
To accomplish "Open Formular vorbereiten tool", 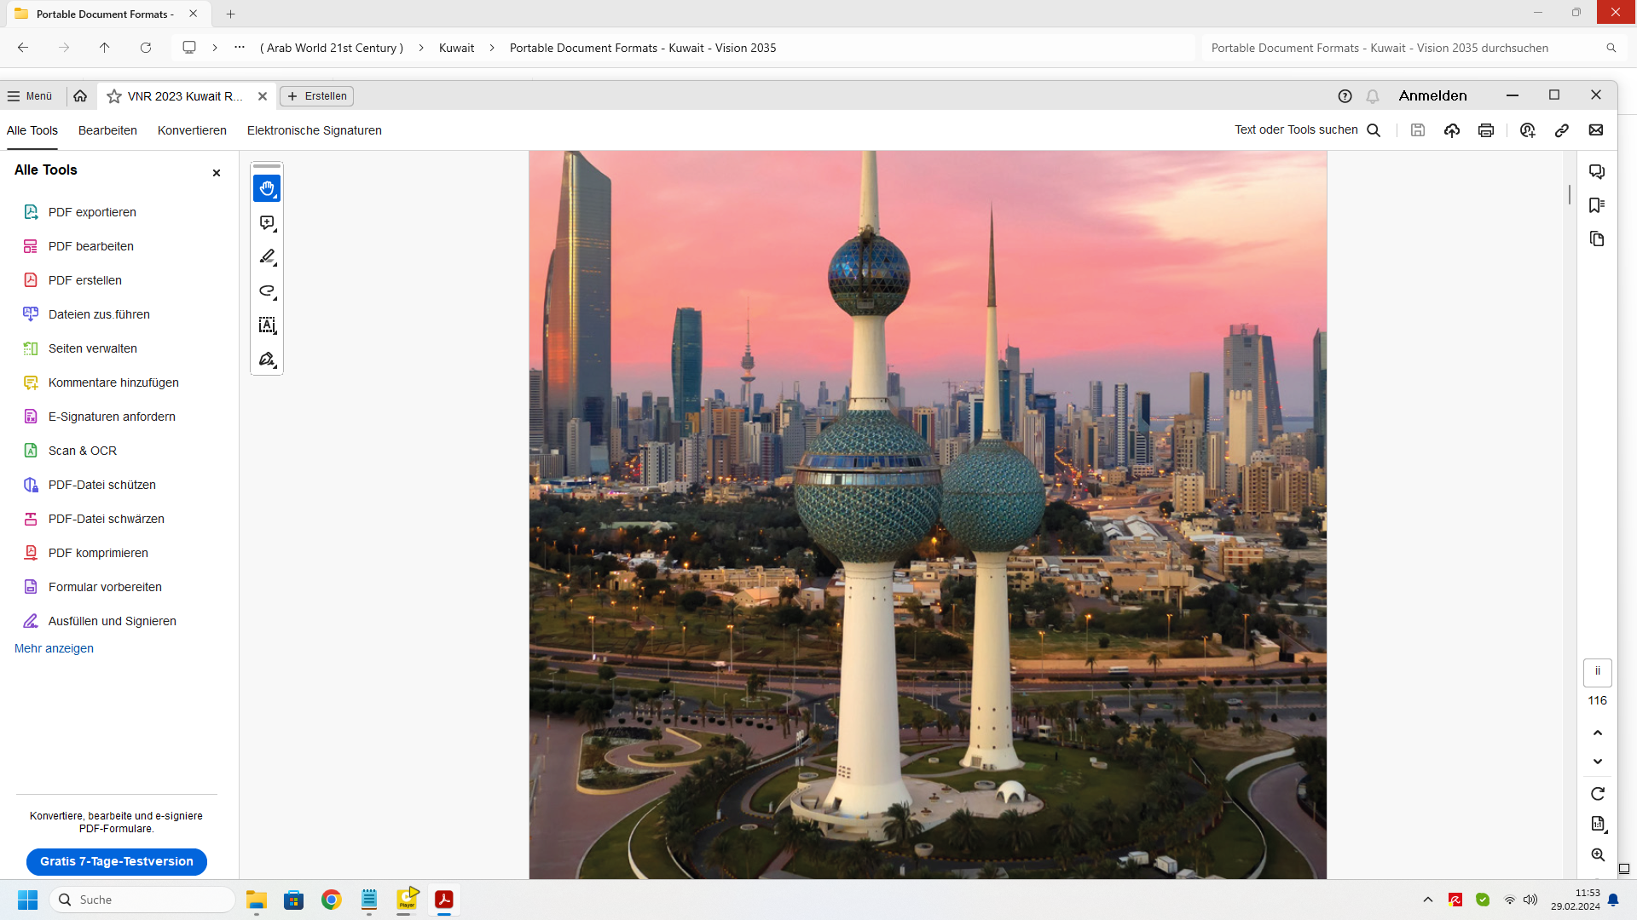I will pyautogui.click(x=105, y=587).
